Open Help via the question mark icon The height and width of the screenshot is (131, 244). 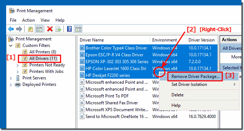tap(69, 29)
